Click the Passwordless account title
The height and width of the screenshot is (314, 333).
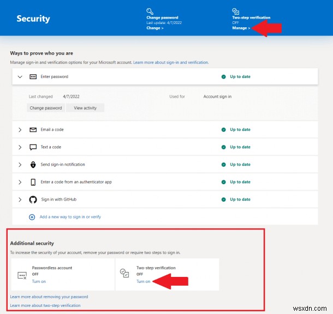52,268
